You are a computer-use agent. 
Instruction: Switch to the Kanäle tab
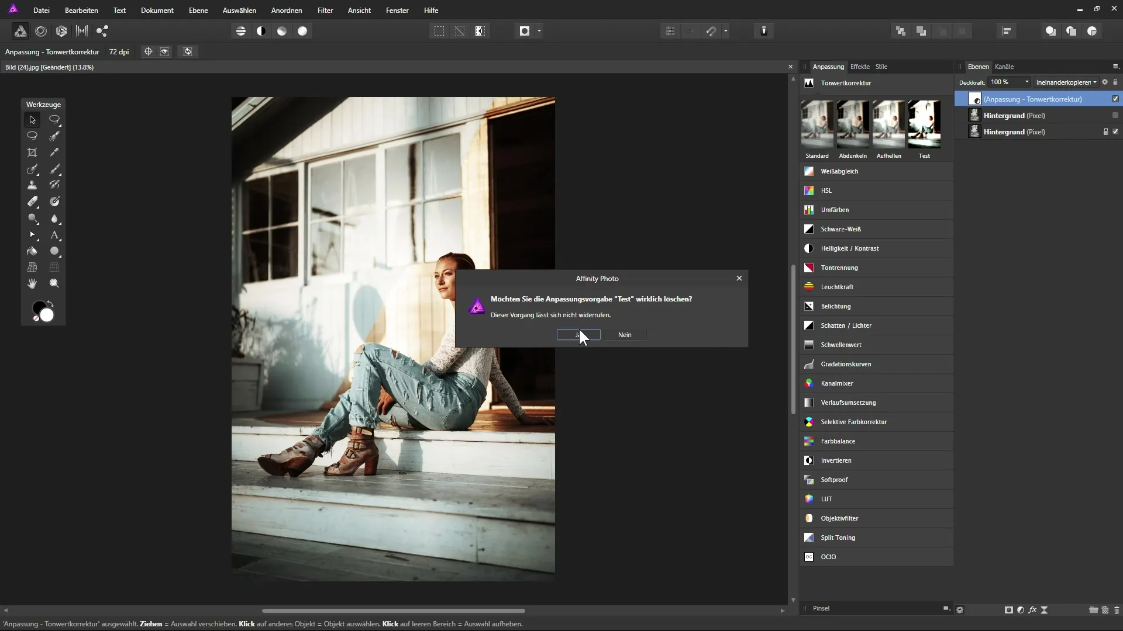coord(1004,67)
